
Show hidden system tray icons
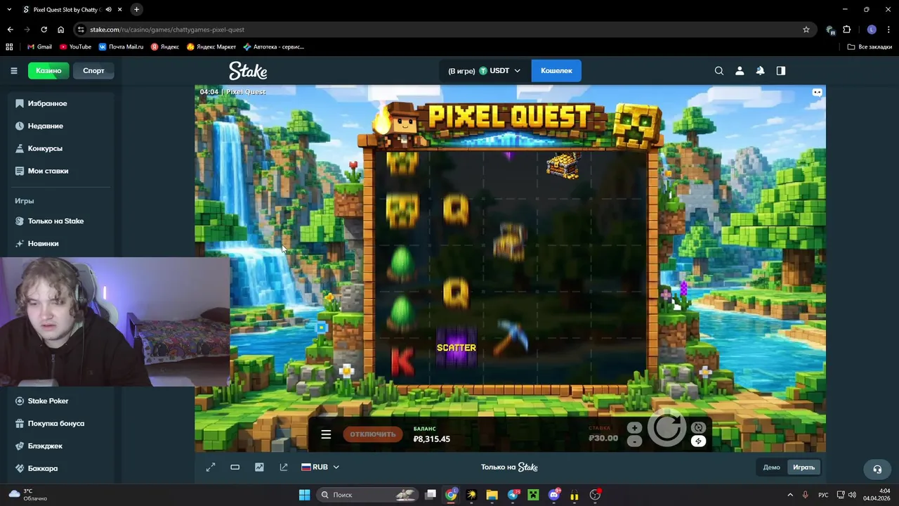click(790, 495)
